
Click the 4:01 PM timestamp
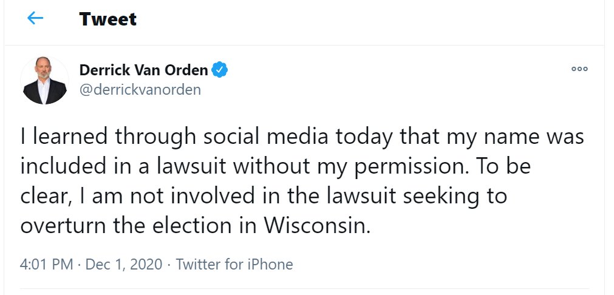[x=46, y=265]
